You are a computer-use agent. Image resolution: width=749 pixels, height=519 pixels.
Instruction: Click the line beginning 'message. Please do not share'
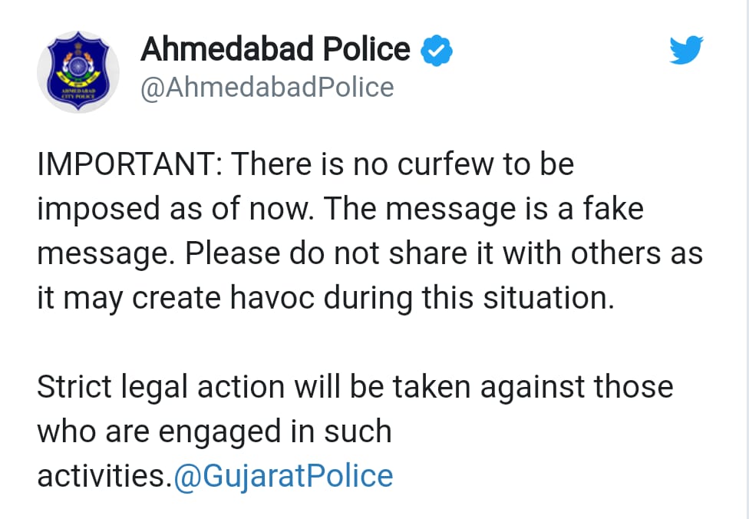click(x=370, y=255)
